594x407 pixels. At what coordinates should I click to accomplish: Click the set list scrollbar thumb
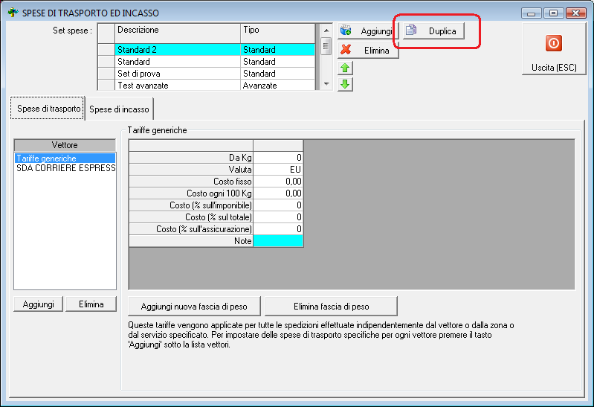(326, 46)
